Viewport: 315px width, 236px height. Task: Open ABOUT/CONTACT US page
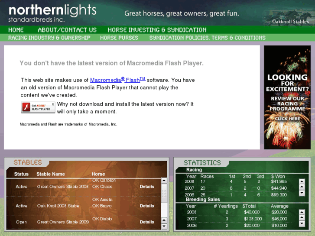pyautogui.click(x=67, y=30)
